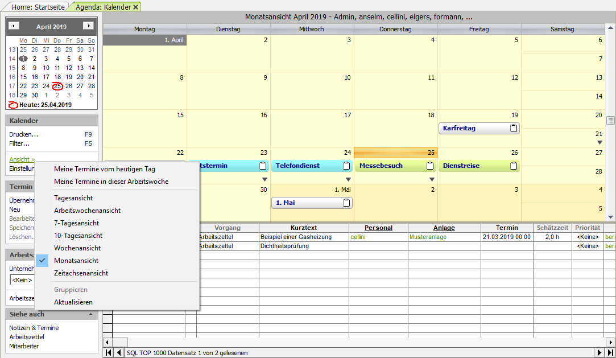
Task: Expand more appointments arrow on April 23
Action: click(x=264, y=180)
